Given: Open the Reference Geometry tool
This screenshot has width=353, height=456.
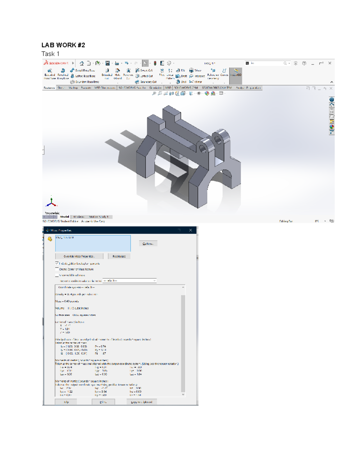Looking at the screenshot, I should pyautogui.click(x=213, y=74).
